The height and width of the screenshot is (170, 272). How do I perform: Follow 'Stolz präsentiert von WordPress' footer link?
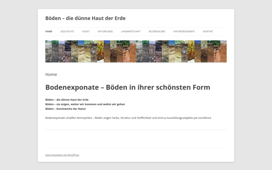point(62,155)
